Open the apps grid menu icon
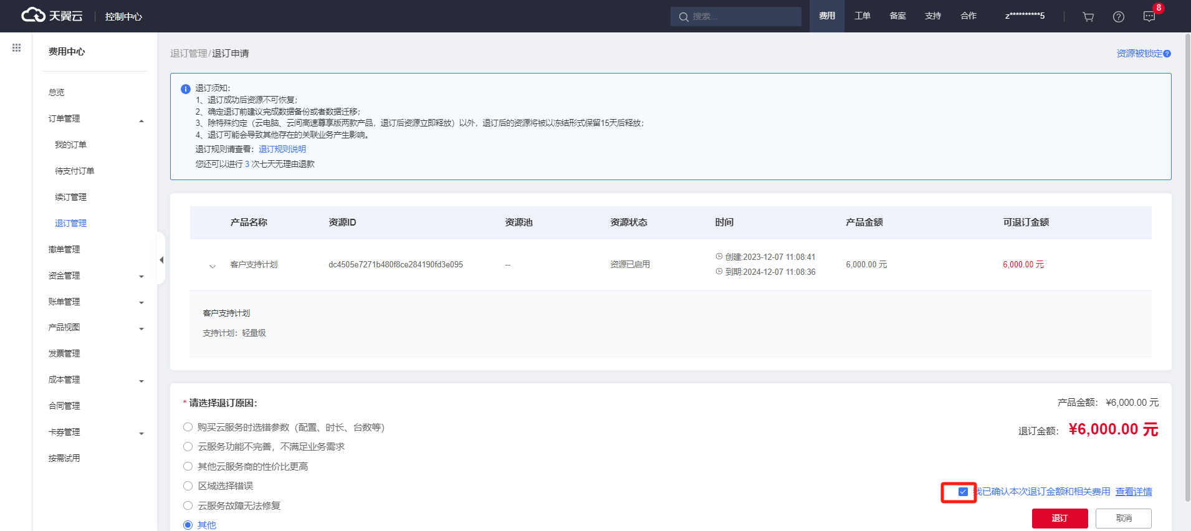 [16, 48]
